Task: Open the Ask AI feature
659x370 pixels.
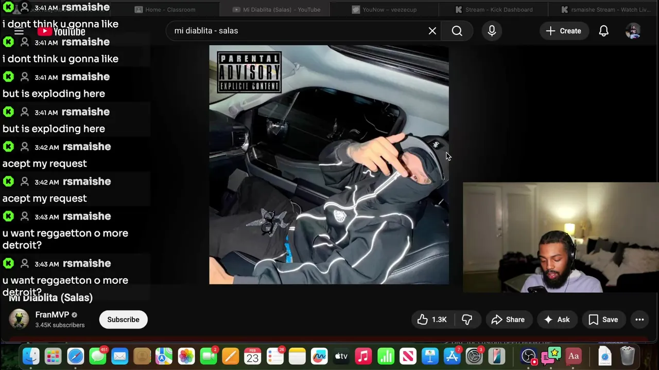Action: point(557,320)
